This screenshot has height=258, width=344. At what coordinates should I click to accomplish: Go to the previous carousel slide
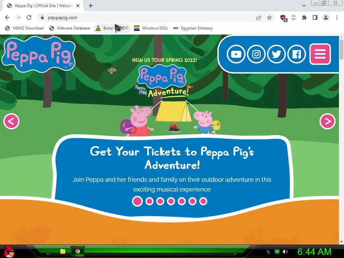click(11, 121)
